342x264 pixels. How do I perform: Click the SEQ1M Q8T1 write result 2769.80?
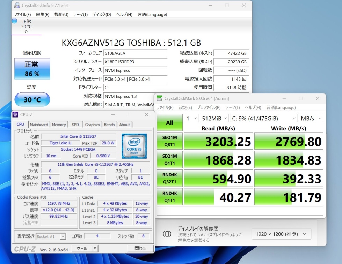point(289,141)
